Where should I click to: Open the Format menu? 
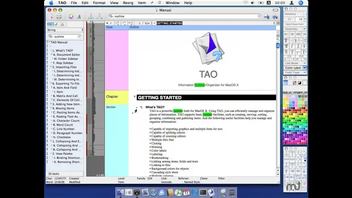click(x=99, y=3)
